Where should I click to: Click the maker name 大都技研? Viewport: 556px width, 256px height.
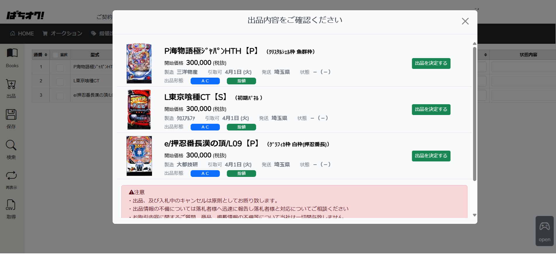tap(187, 165)
